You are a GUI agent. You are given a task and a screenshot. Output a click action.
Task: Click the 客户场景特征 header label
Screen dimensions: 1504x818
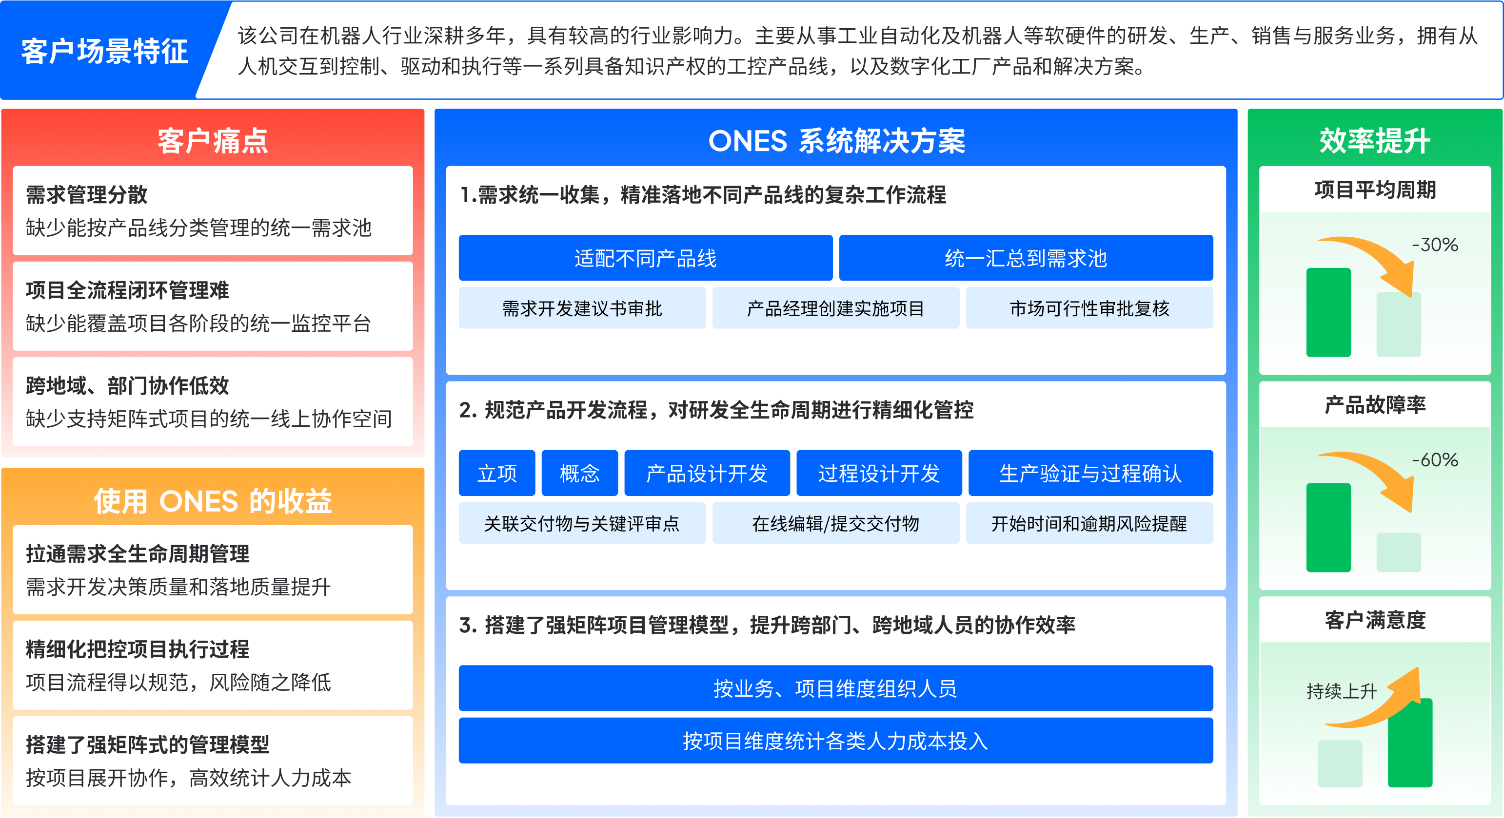click(105, 51)
